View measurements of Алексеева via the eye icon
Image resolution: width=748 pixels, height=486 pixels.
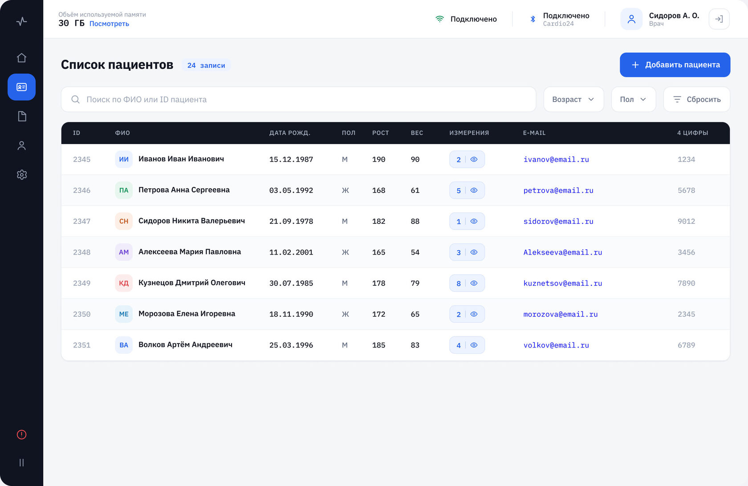(x=474, y=252)
